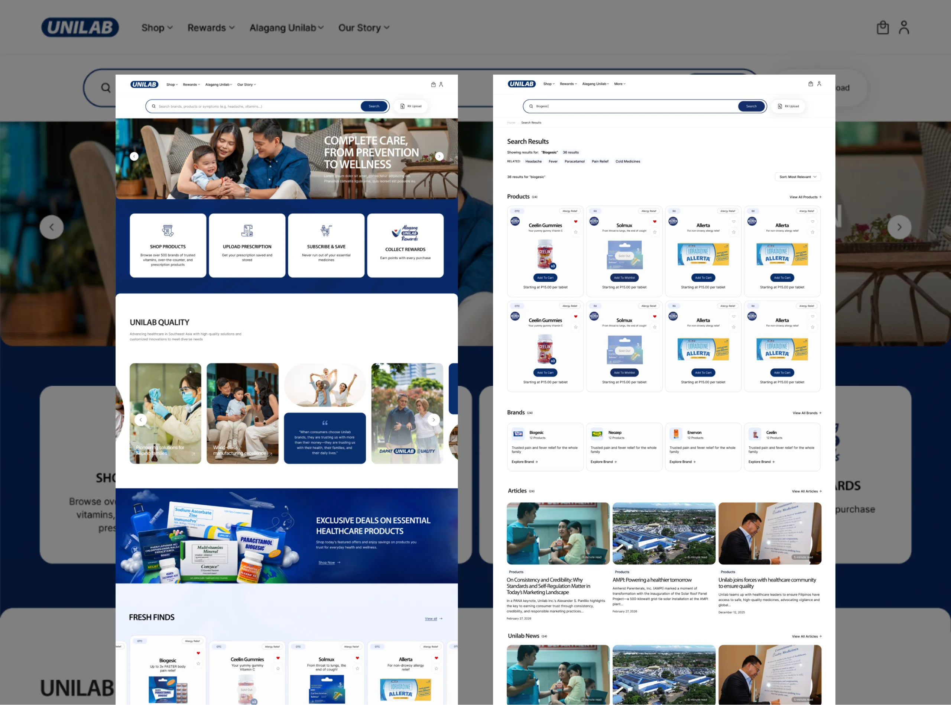The width and height of the screenshot is (951, 705).
Task: Click the profile icon on the Search Results page header
Action: point(819,84)
